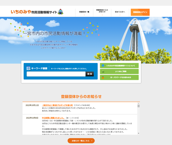Click the いちのみや市民活動情報サイト logo
Image resolution: width=172 pixels, height=145 pixels.
34,12
